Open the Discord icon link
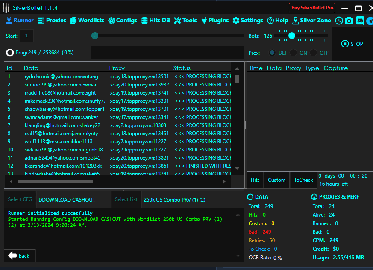Screen dimensions: 373x270 point(360,21)
